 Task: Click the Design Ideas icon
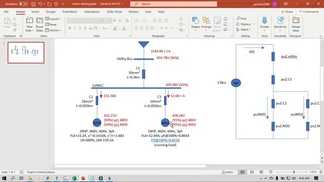coord(296,21)
